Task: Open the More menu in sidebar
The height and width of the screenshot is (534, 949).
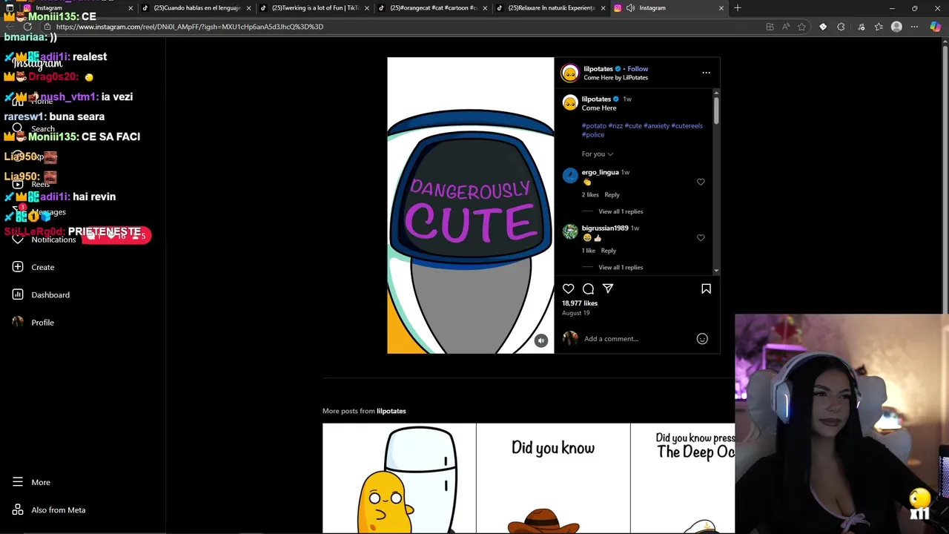Action: [31, 482]
